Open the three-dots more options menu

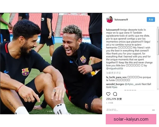click(x=153, y=110)
